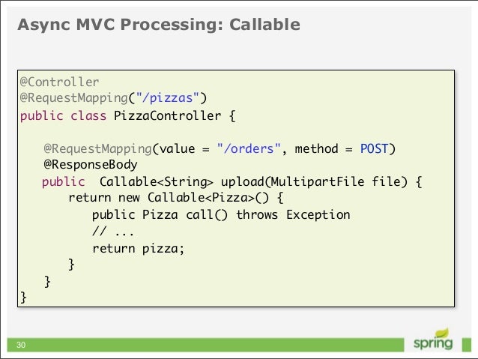
Task: Click the MultipartFile parameter type
Action: [318, 182]
